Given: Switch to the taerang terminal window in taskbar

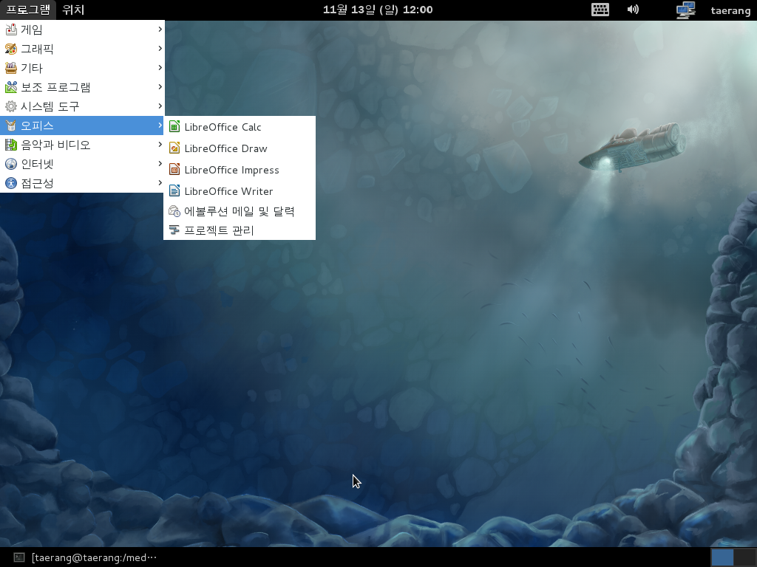Looking at the screenshot, I should pos(85,557).
